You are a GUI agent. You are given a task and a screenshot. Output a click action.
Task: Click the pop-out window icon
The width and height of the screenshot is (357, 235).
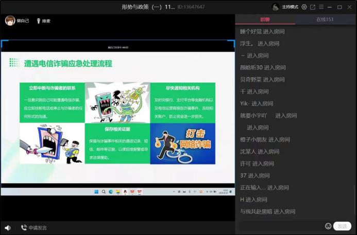tap(313, 7)
